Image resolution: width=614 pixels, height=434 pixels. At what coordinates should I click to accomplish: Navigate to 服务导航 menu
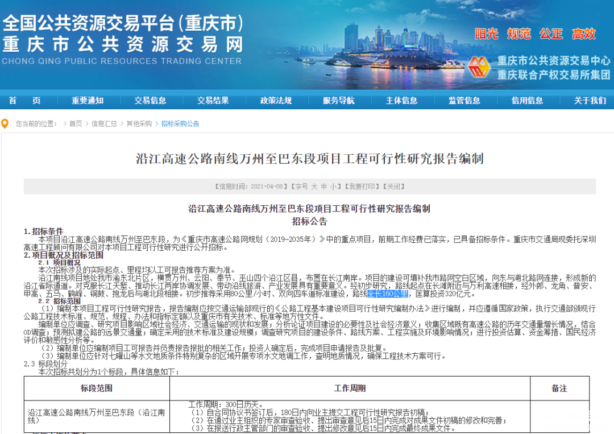(x=339, y=101)
